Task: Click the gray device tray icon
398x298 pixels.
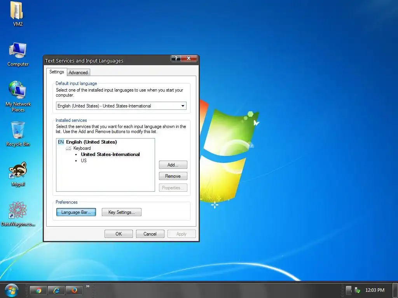Action: tap(349, 290)
